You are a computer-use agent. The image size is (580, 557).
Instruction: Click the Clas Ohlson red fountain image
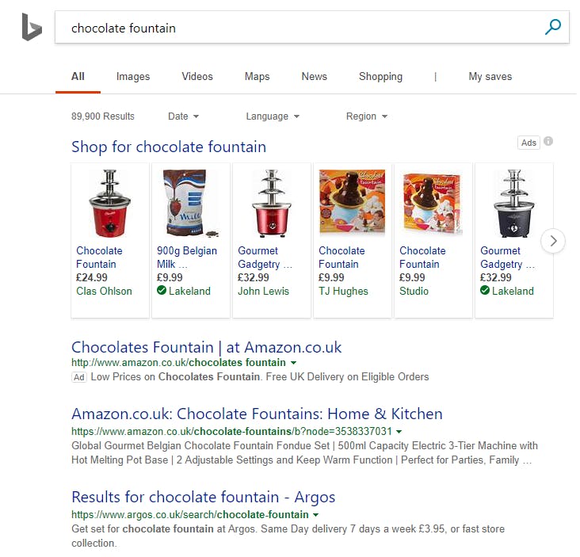point(110,203)
